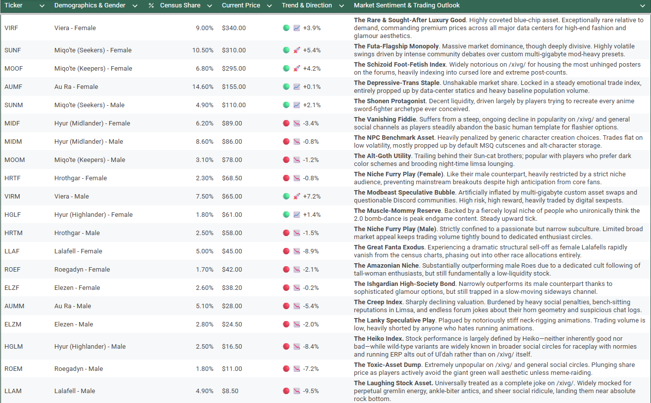Click the red status dot in the MIDM row
The height and width of the screenshot is (403, 651).
286,142
